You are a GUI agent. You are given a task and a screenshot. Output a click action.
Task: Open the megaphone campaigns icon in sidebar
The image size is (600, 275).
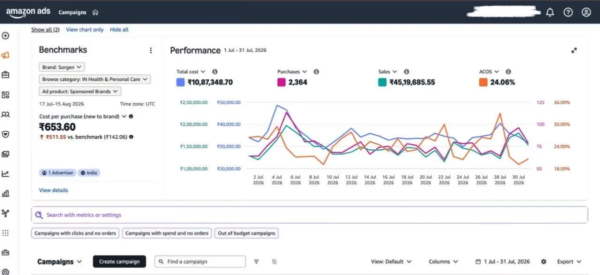(5, 55)
